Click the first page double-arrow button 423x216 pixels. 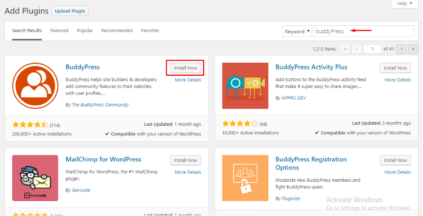345,49
